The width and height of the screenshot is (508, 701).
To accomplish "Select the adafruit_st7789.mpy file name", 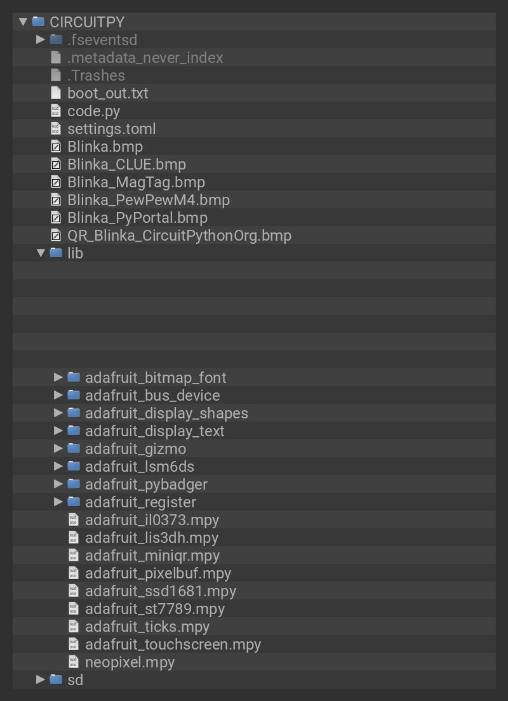I will point(155,609).
